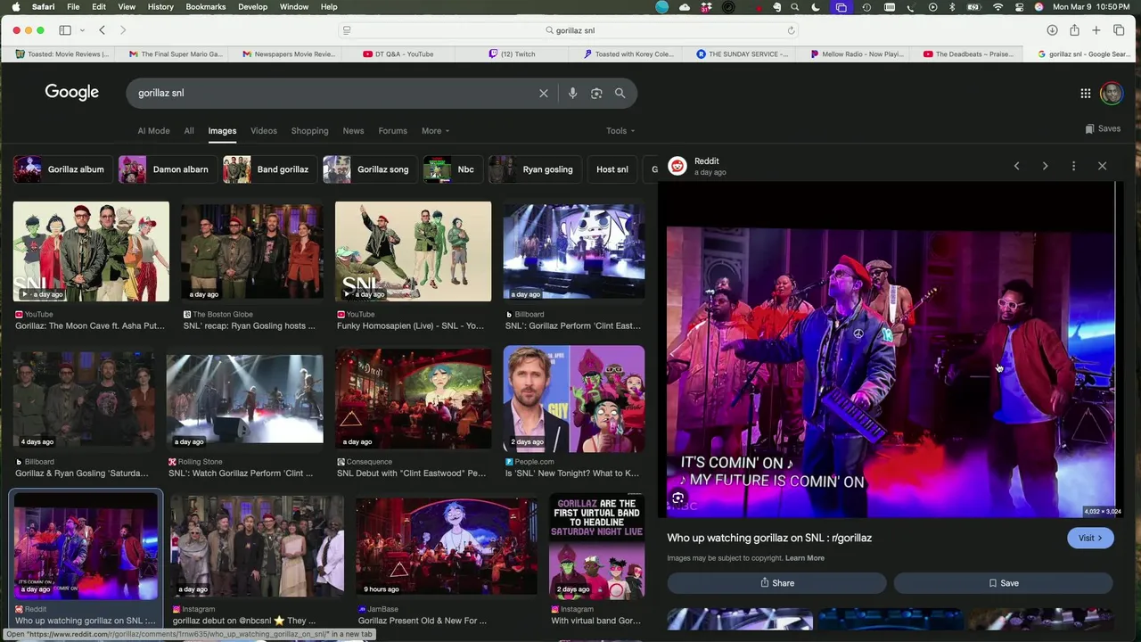
Task: Show Safari downloads
Action: point(1052,30)
